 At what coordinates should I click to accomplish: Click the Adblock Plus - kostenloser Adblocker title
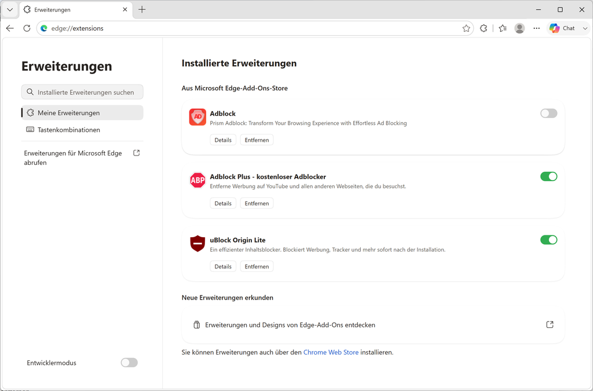click(x=268, y=176)
